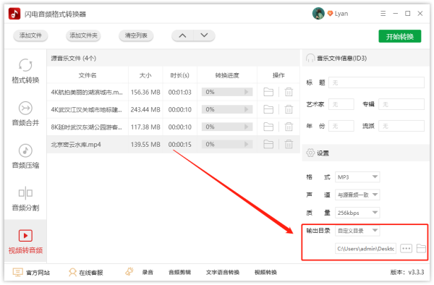Open the 官方网站 official website link
The height and width of the screenshot is (285, 434).
pyautogui.click(x=31, y=273)
